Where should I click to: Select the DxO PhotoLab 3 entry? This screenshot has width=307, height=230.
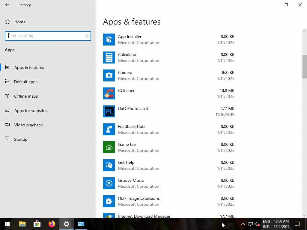tap(169, 111)
